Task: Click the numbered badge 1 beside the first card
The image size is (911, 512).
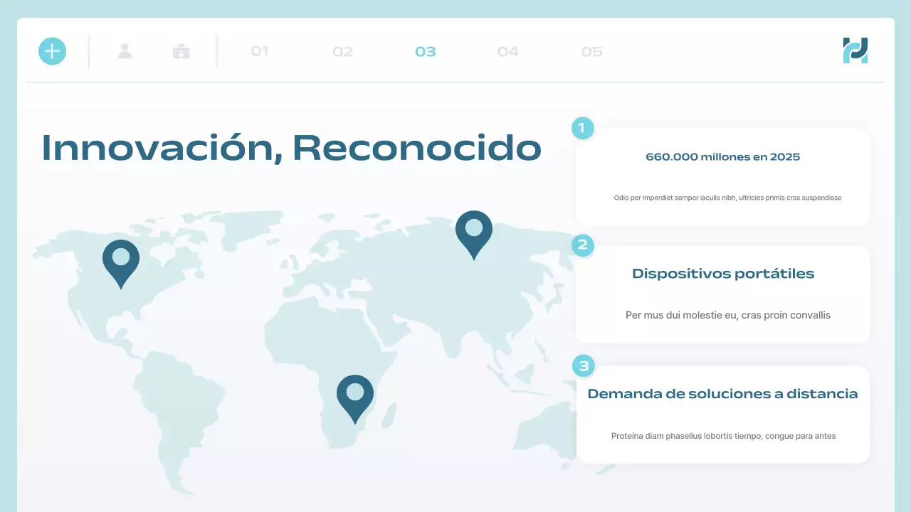Action: pyautogui.click(x=583, y=128)
